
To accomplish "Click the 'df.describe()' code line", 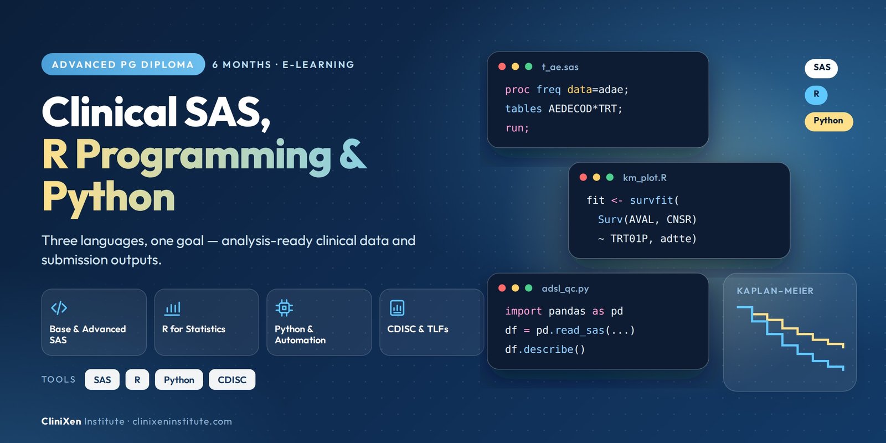I will pos(545,349).
